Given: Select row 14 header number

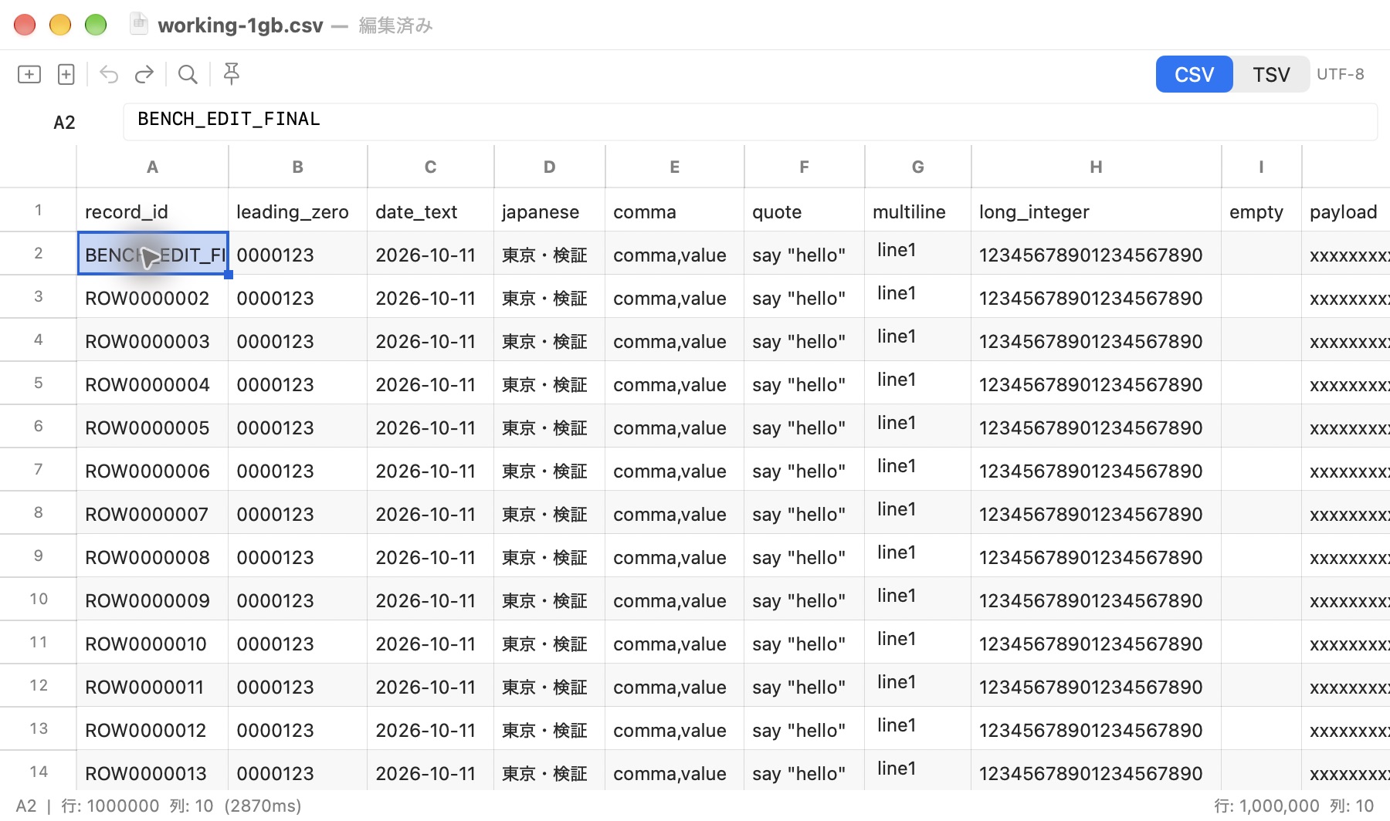Looking at the screenshot, I should point(38,772).
